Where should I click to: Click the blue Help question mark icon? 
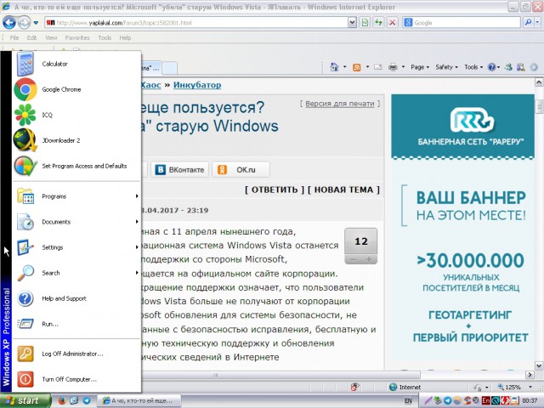[491, 67]
